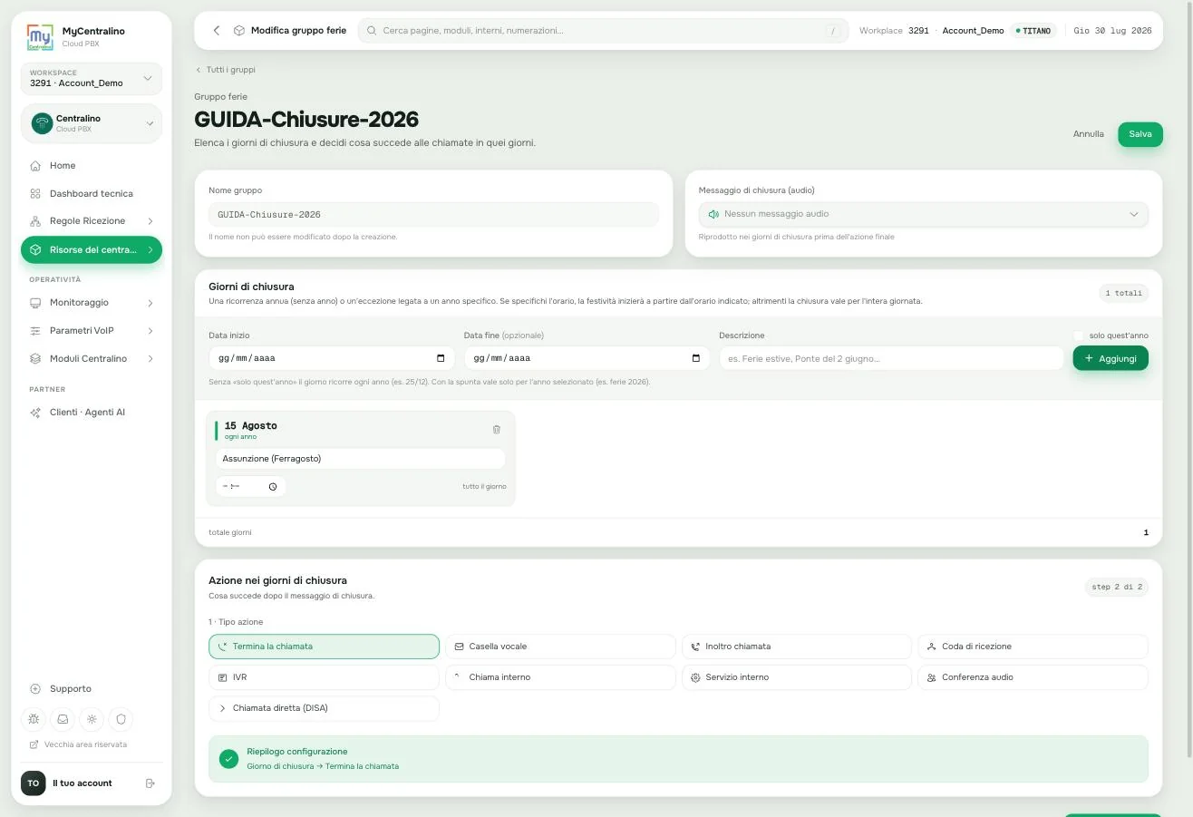
Task: Click the page vertical scrollbar
Action: pos(1189,381)
